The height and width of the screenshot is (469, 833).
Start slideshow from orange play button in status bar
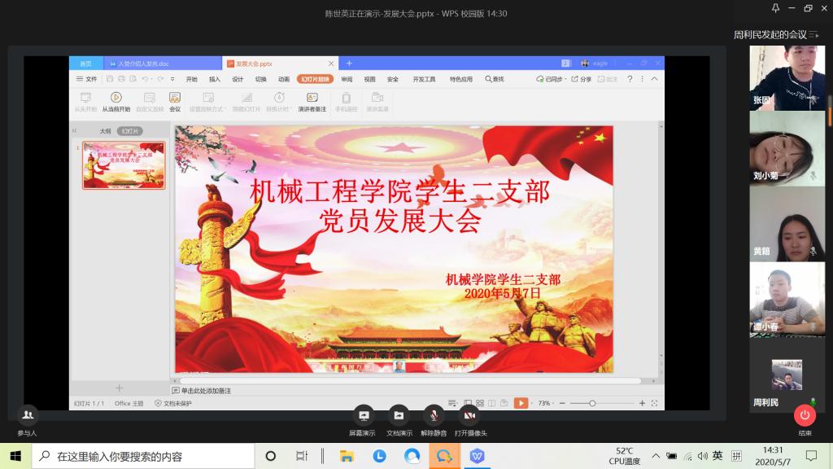coord(521,403)
